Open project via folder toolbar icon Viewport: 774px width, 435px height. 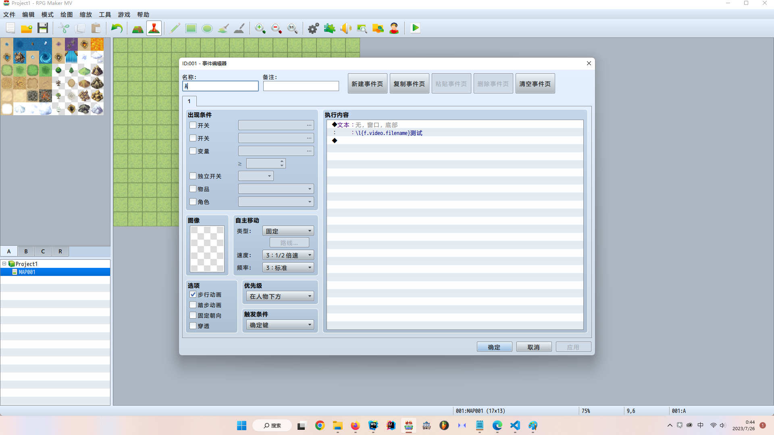[x=27, y=28]
